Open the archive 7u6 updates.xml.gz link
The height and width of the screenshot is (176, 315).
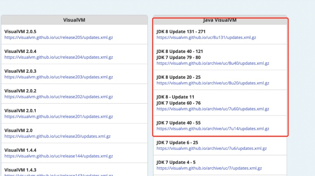(x=212, y=148)
